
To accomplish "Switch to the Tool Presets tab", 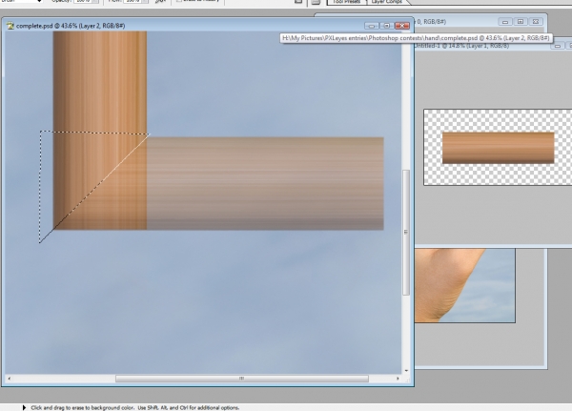I will click(x=346, y=2).
